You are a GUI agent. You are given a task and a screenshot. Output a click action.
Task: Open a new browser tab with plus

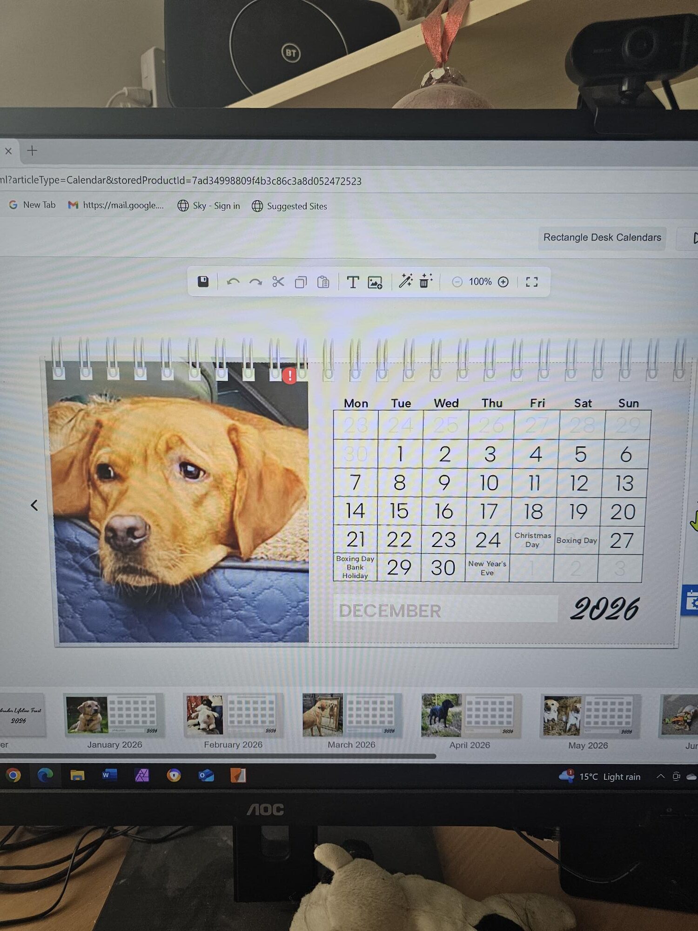click(x=32, y=150)
